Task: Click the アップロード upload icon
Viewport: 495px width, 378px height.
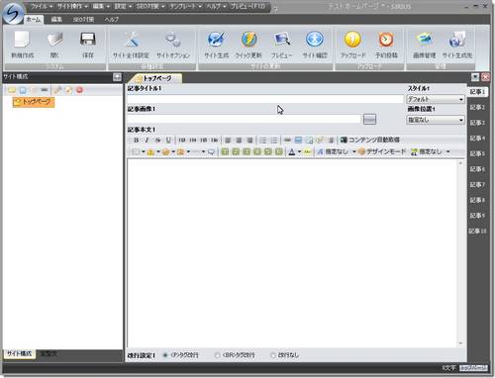Action: tap(352, 40)
